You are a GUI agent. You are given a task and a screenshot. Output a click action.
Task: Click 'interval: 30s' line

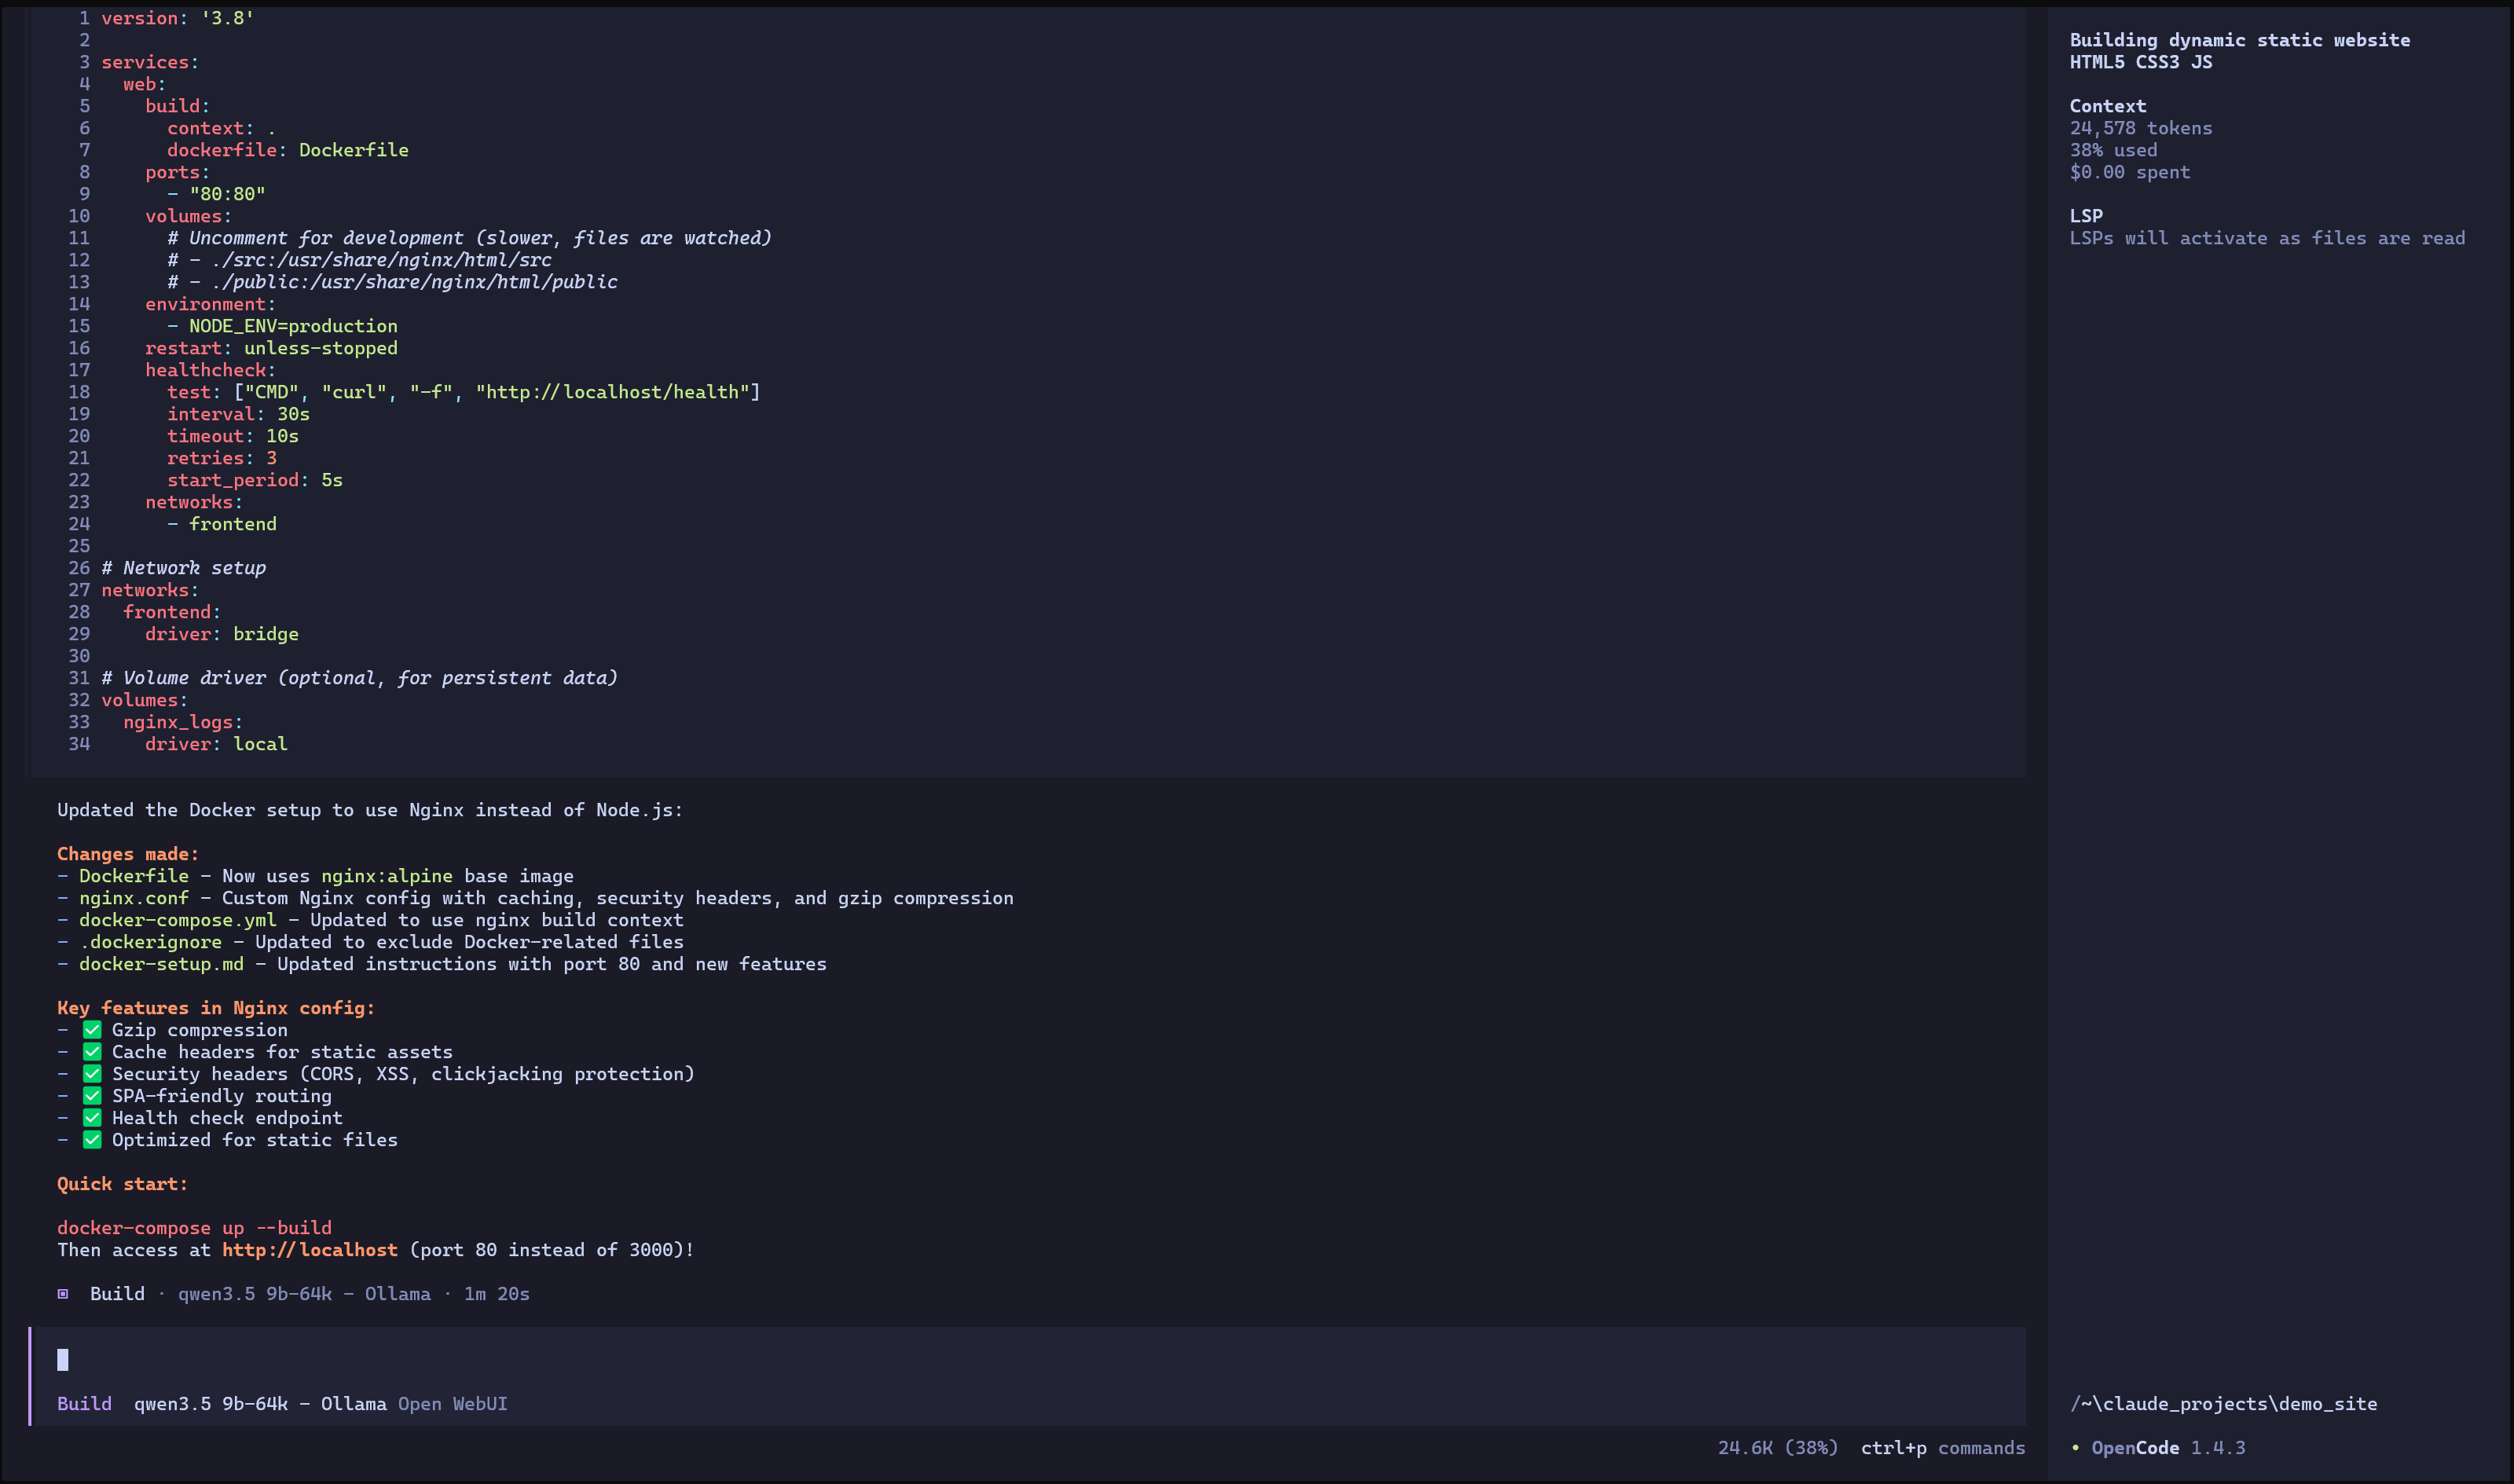[238, 414]
